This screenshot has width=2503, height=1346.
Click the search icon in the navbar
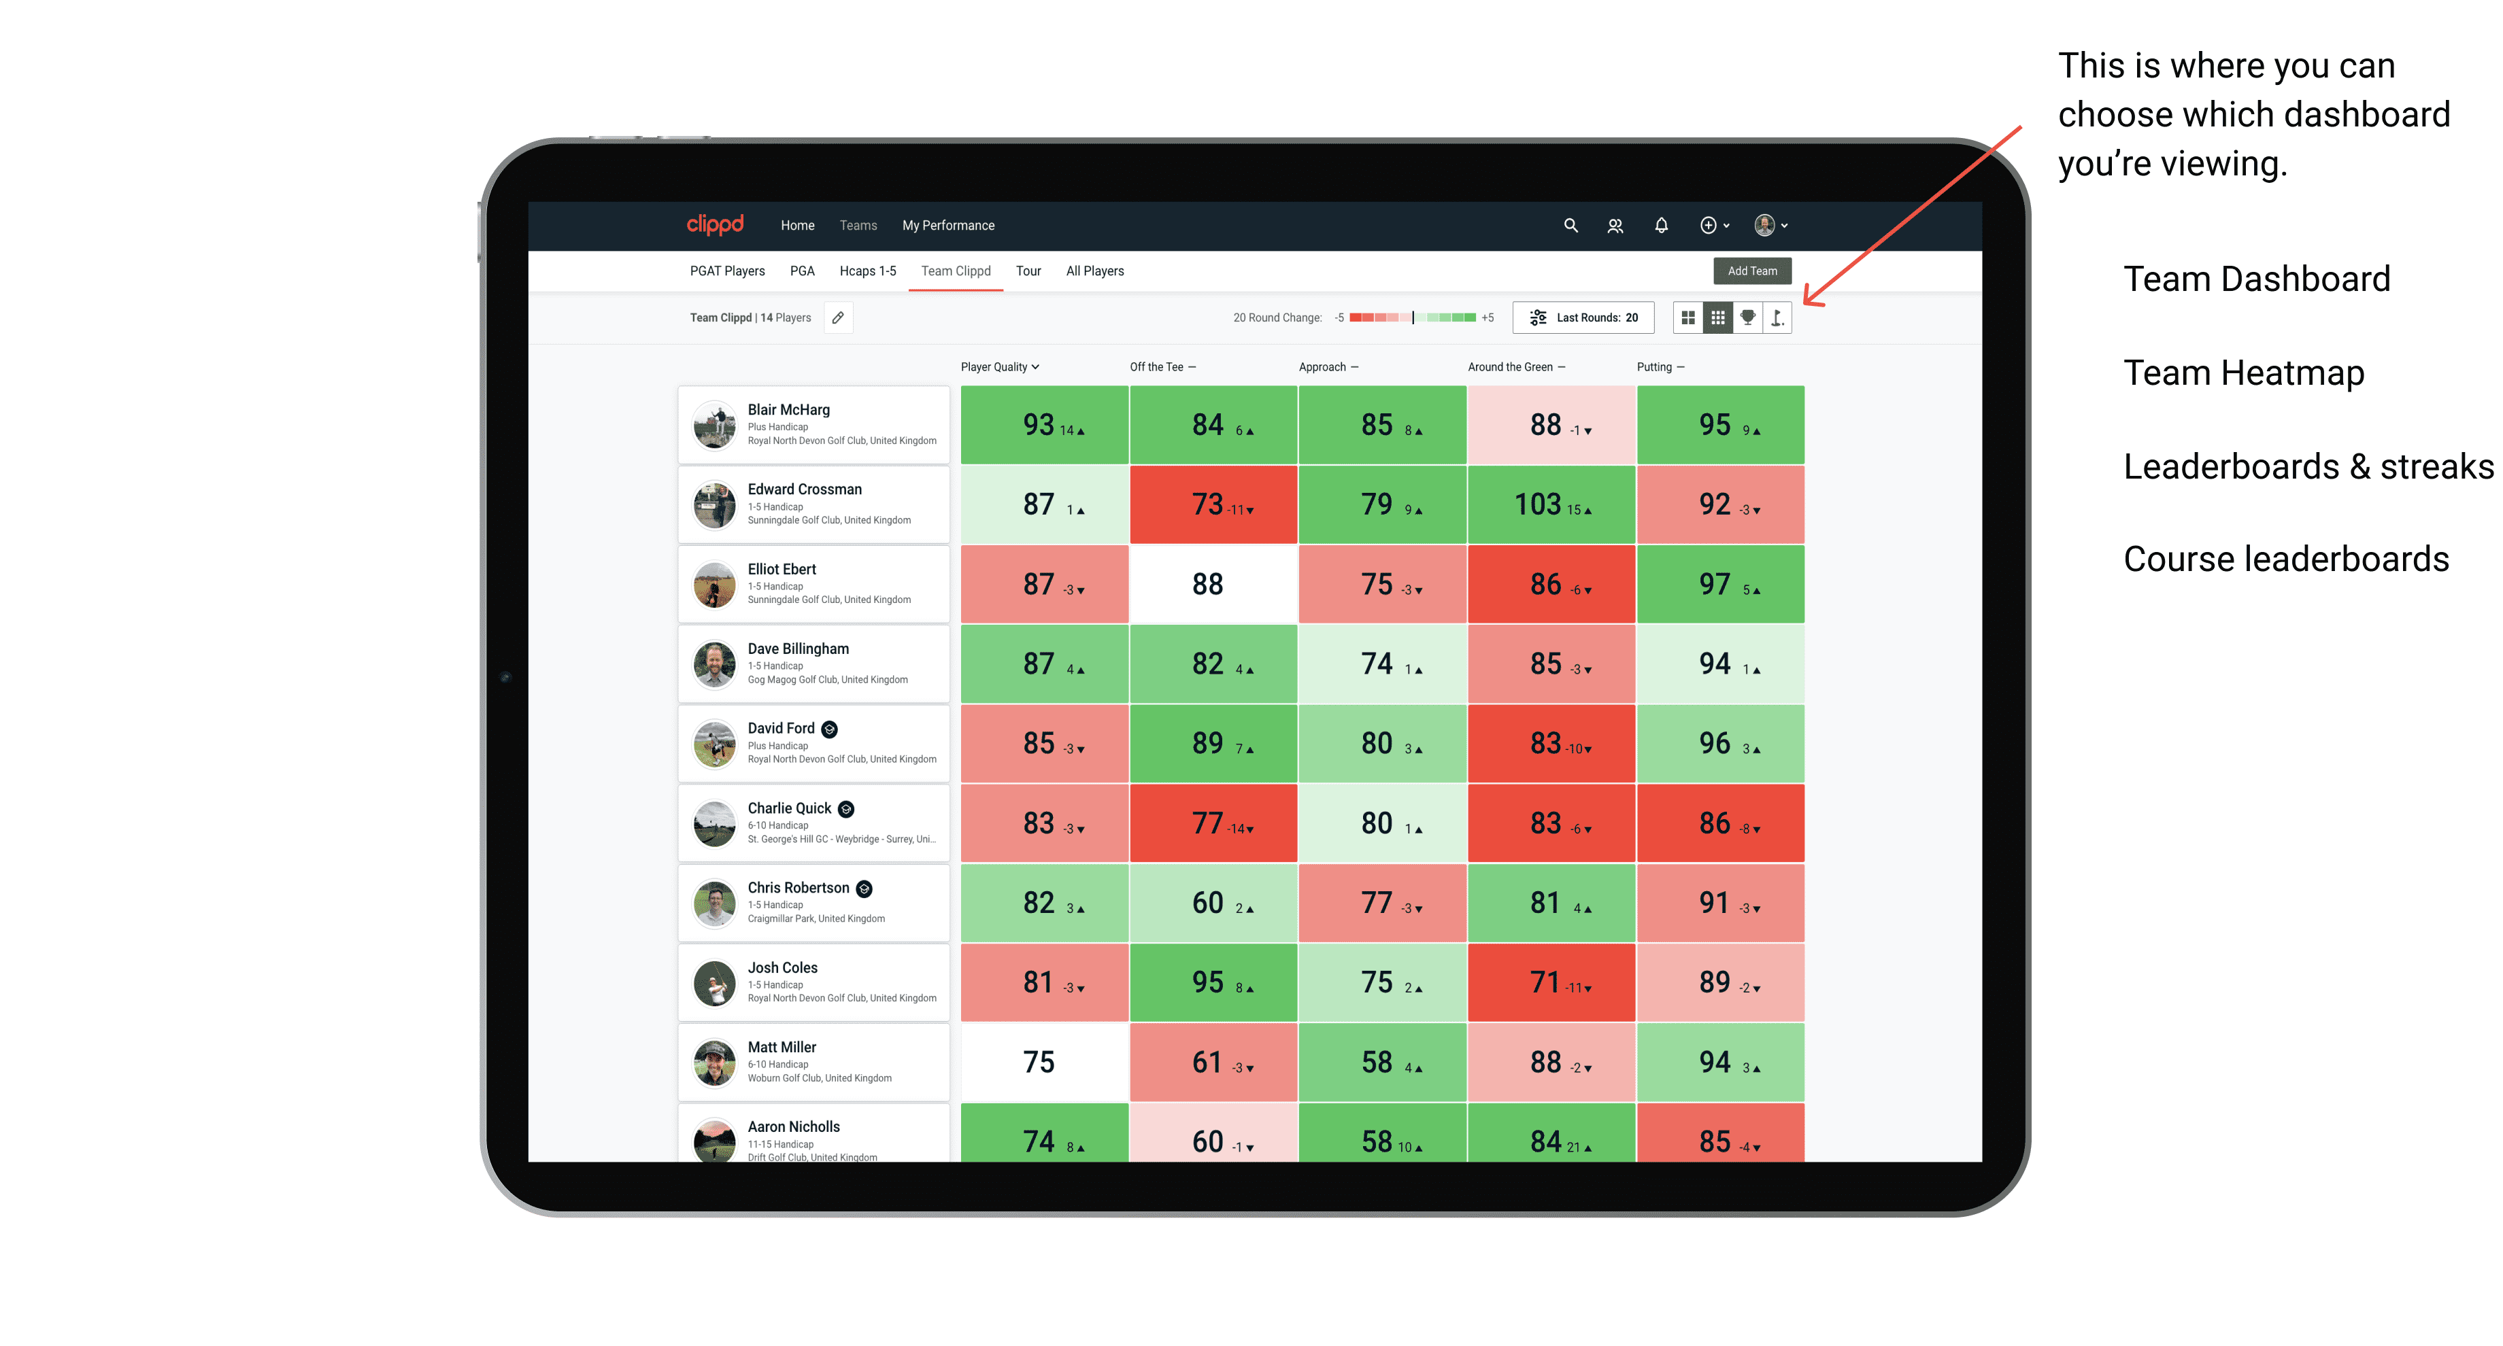[x=1570, y=226]
